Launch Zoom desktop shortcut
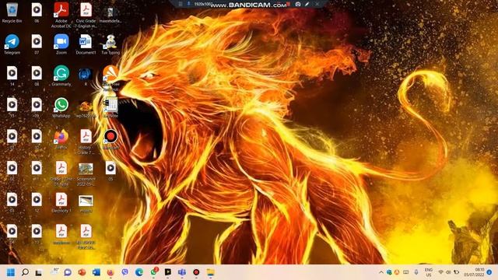Image resolution: width=498 pixels, height=280 pixels. [x=61, y=44]
